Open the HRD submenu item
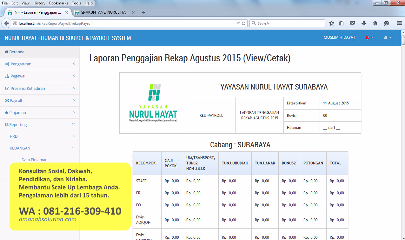405x240 pixels. tap(14, 137)
